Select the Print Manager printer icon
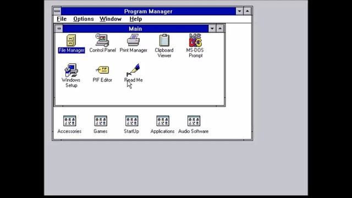This screenshot has width=352, height=198. pos(133,40)
